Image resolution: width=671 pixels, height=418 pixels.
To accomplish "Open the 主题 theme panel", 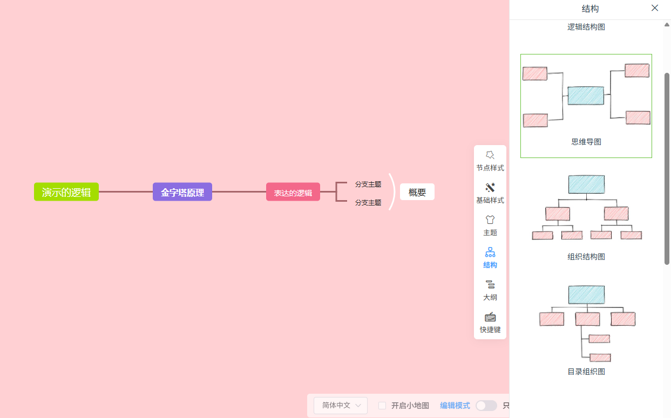I will (x=490, y=226).
